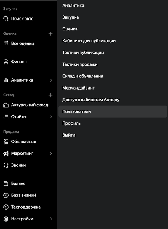Select Пользователи in the settings submenu
Viewport: 168px width, 229px height.
(x=113, y=112)
